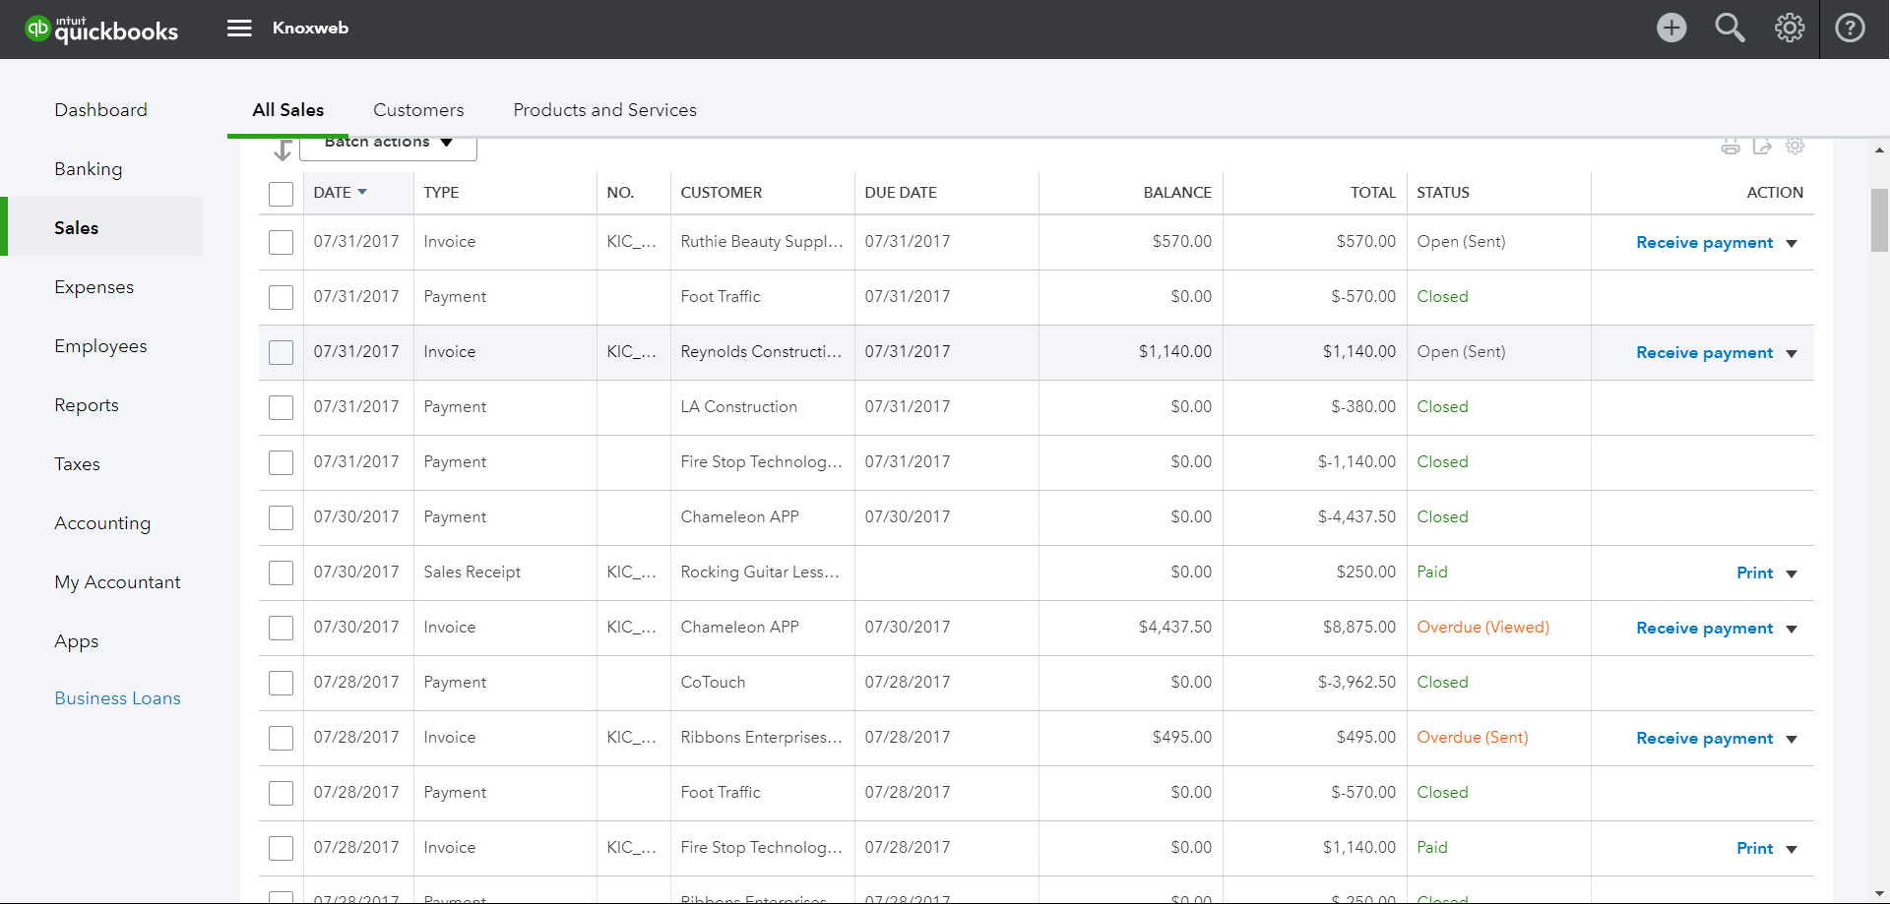Open the search magnifier
The height and width of the screenshot is (904, 1890).
click(x=1730, y=28)
